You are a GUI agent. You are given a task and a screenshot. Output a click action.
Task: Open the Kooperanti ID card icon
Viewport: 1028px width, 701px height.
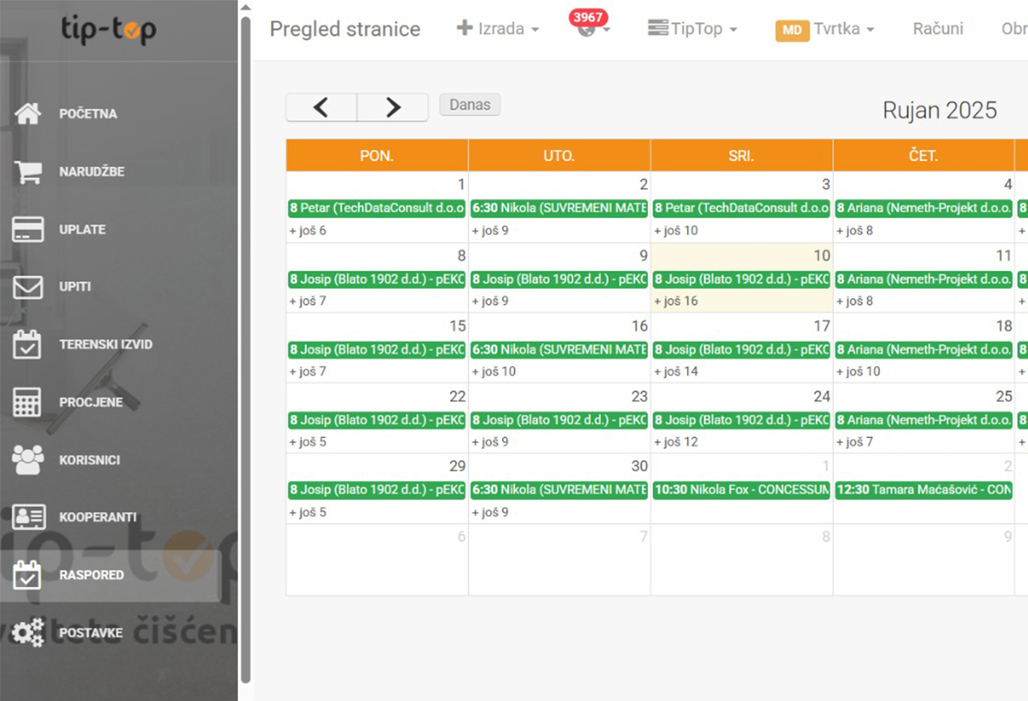coord(27,518)
